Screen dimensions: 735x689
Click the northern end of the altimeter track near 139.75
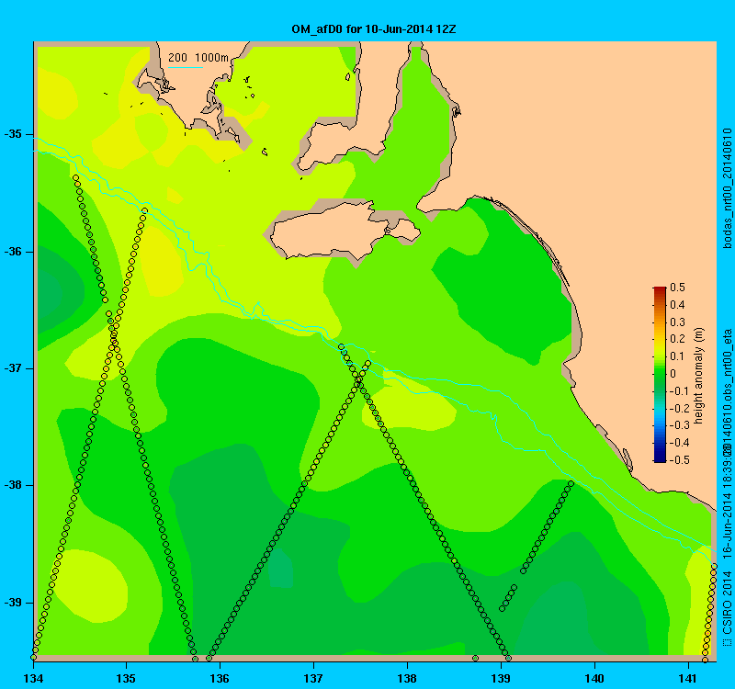click(571, 483)
